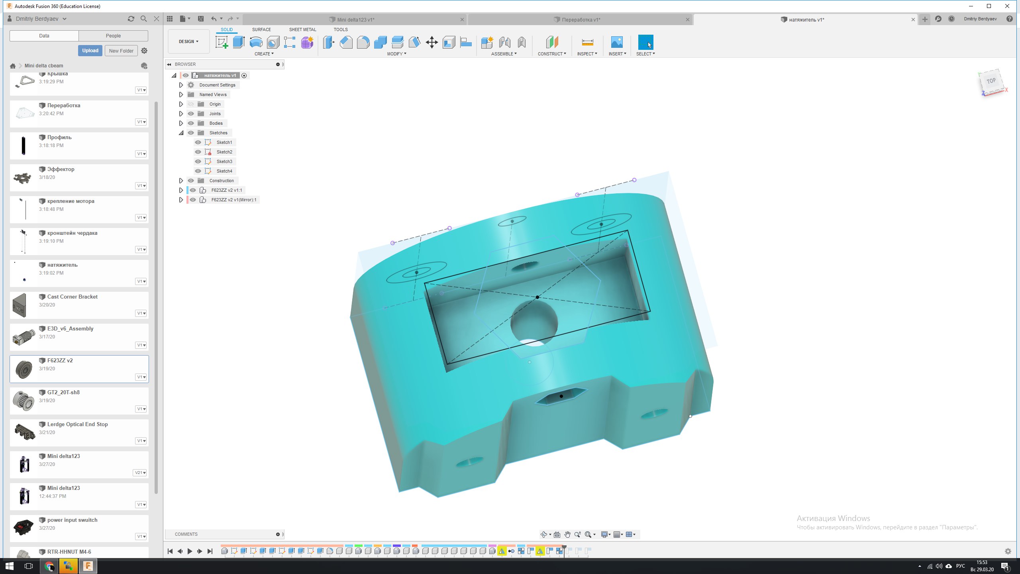Collapse the Sketches folder
This screenshot has height=574, width=1020.
click(x=181, y=133)
